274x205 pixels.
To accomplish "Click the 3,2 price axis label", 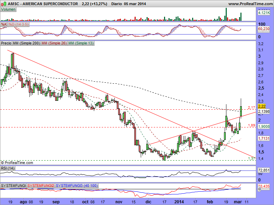I will (x=261, y=44).
